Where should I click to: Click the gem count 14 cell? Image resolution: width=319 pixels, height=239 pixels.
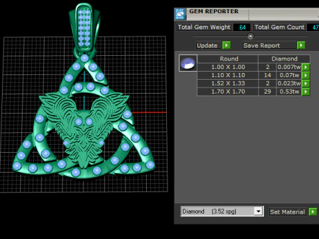pyautogui.click(x=267, y=75)
